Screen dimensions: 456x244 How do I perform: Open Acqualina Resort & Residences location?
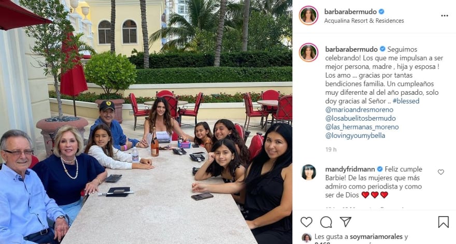(x=364, y=21)
